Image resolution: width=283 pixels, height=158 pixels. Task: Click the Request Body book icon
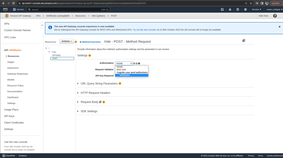[x=100, y=102]
